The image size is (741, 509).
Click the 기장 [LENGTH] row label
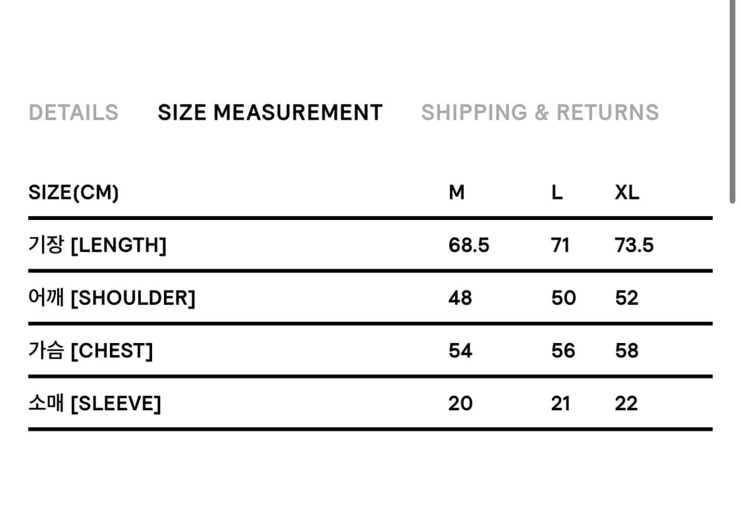pyautogui.click(x=97, y=245)
